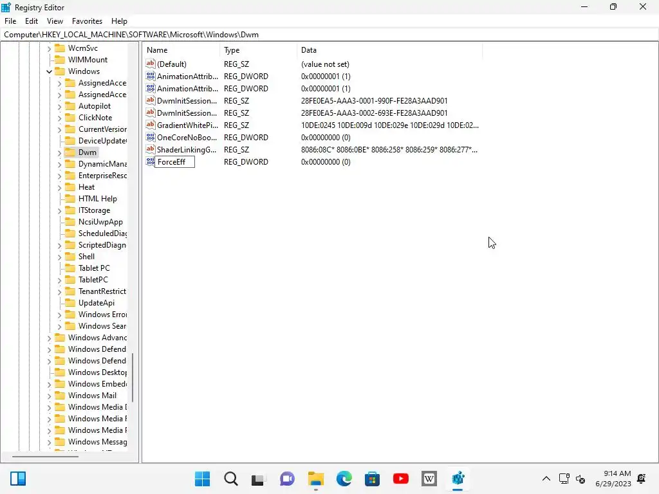This screenshot has height=494, width=659.
Task: Click the tree vertical scrollbar thumb
Action: (x=133, y=378)
